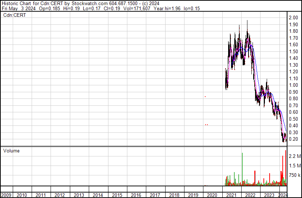Click the 2.2 M volume axis label
This screenshot has height=198, width=302.
295,156
